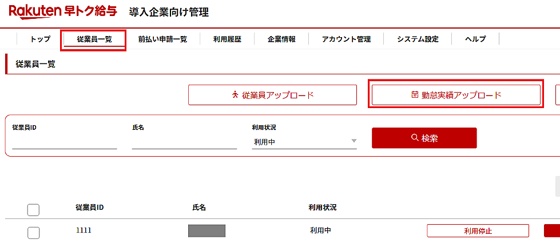This screenshot has width=560, height=243.
Task: Click the 利用状況 dropdown arrow
Action: (354, 141)
